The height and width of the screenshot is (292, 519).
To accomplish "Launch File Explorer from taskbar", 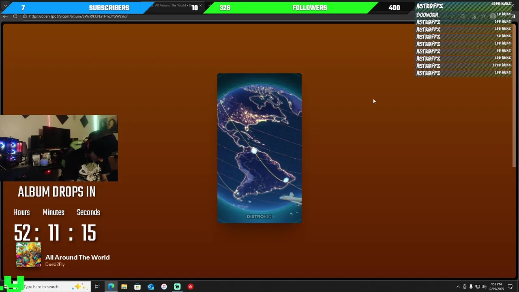I will coord(124,287).
